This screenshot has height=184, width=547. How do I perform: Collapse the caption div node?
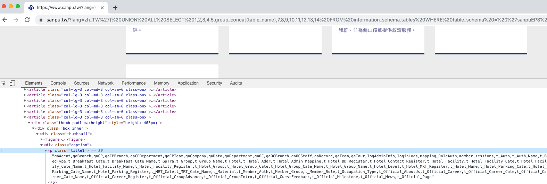(41, 145)
